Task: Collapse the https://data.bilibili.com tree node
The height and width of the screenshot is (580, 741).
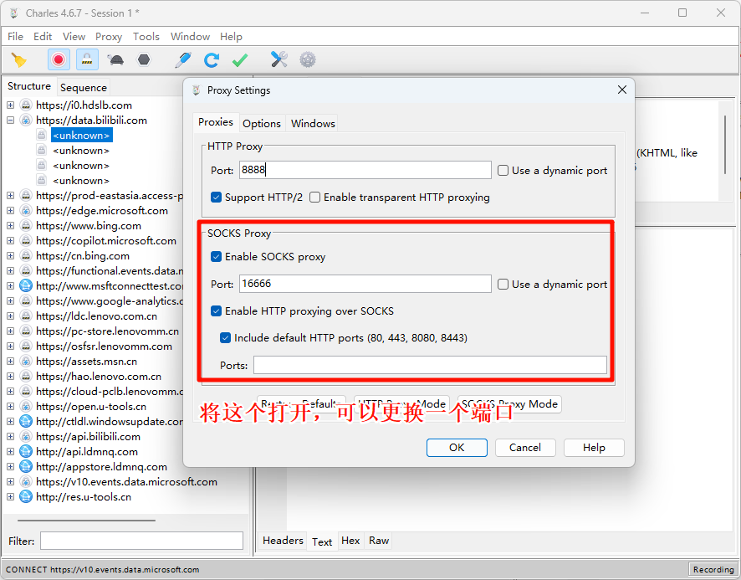Action: [11, 121]
